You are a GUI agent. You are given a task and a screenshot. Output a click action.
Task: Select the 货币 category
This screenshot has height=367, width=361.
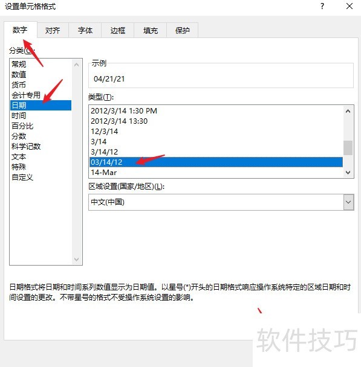(x=19, y=85)
